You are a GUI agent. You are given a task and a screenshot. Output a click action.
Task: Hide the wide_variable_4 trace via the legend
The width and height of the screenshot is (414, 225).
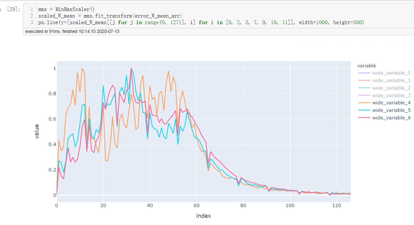click(x=391, y=102)
